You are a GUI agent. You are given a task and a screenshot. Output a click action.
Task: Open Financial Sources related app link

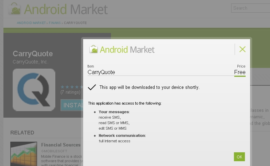click(61, 145)
